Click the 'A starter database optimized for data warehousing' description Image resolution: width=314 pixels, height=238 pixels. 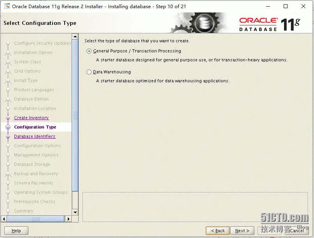[x=162, y=81]
